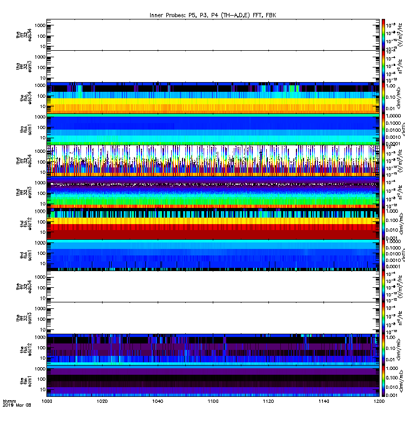
Task: Click the "2019 Mar 08" date label
Action: pyautogui.click(x=17, y=405)
